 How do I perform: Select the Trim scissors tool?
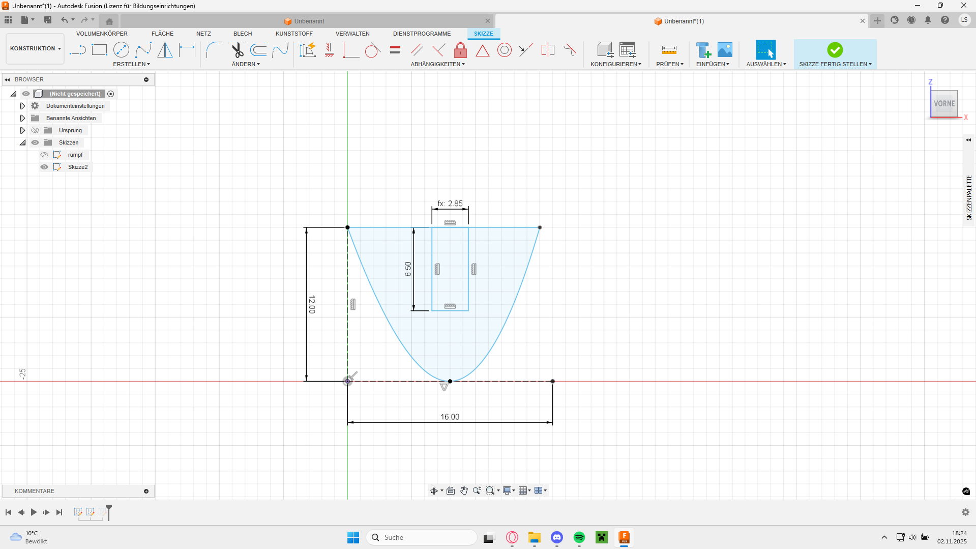[237, 50]
